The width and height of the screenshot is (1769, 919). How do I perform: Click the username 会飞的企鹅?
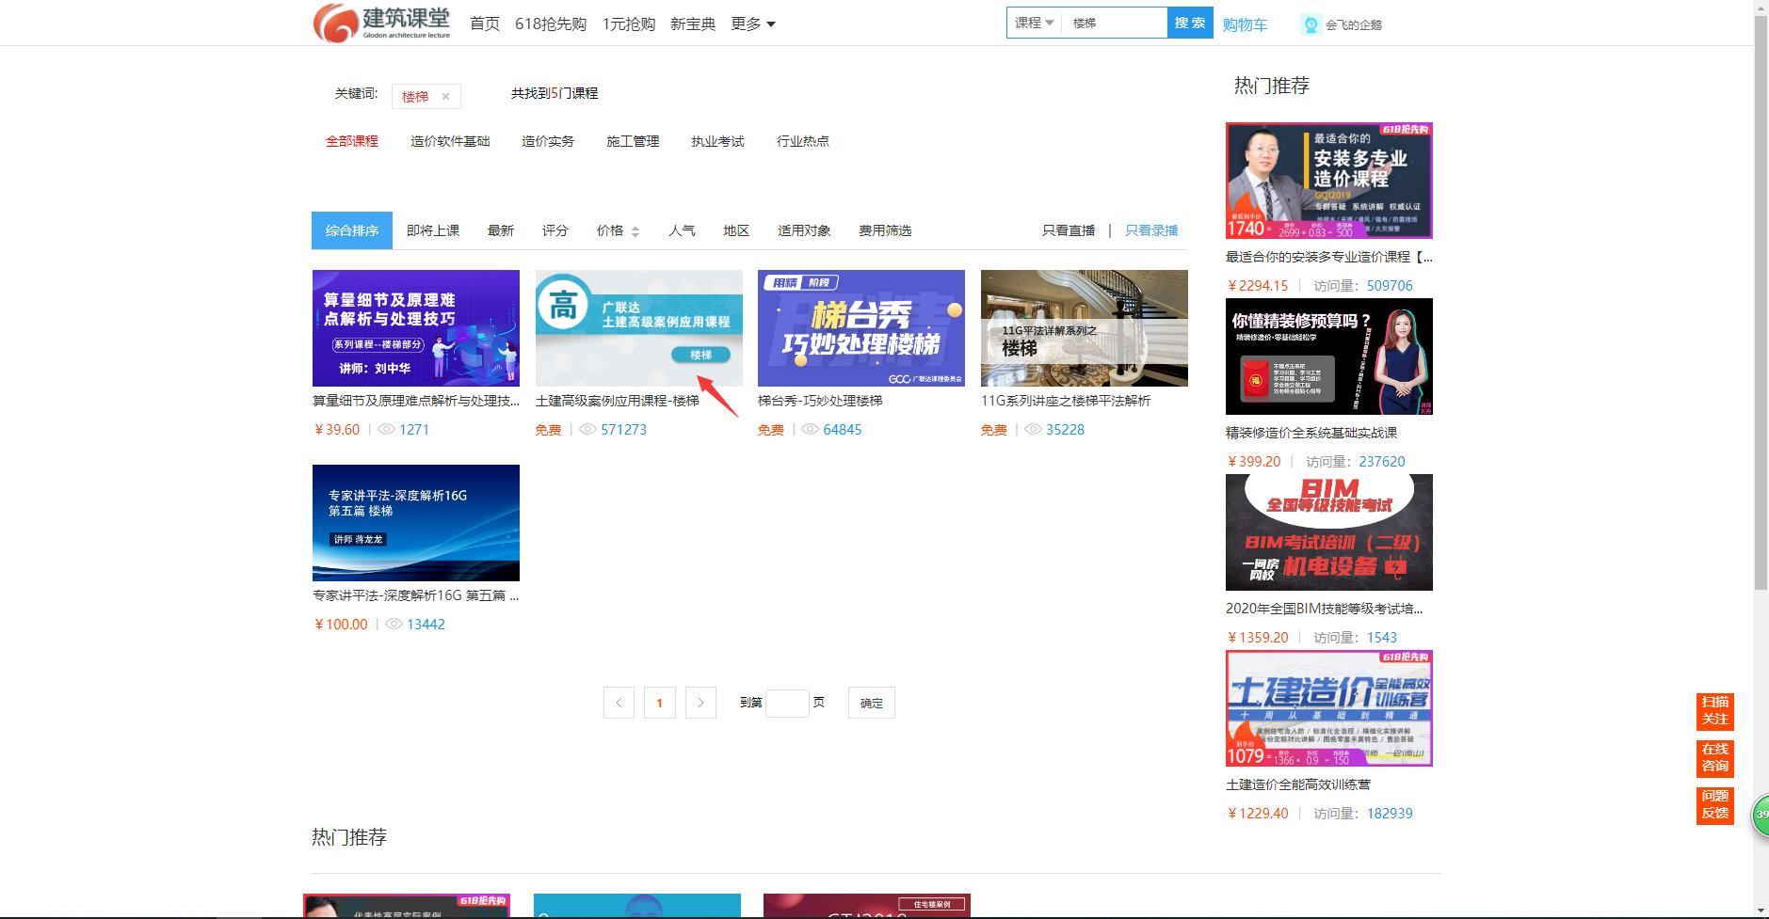point(1354,24)
